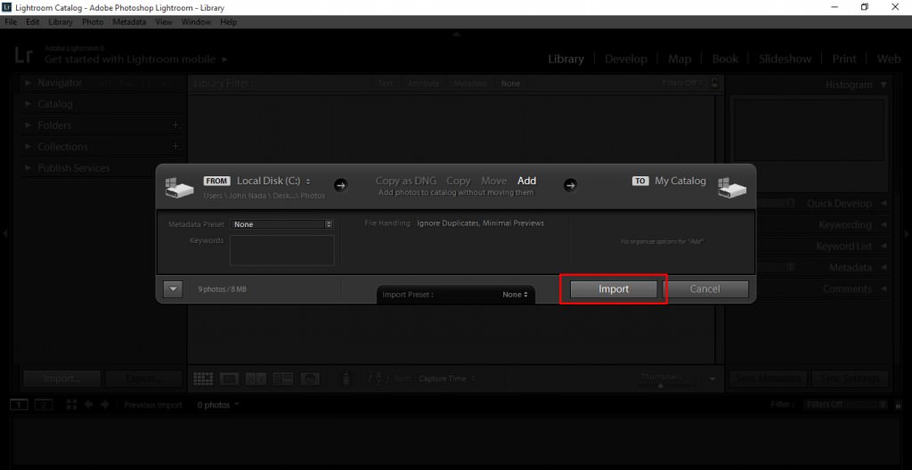Image resolution: width=912 pixels, height=470 pixels.
Task: Click the arrow icon before the TO destination
Action: pos(571,185)
